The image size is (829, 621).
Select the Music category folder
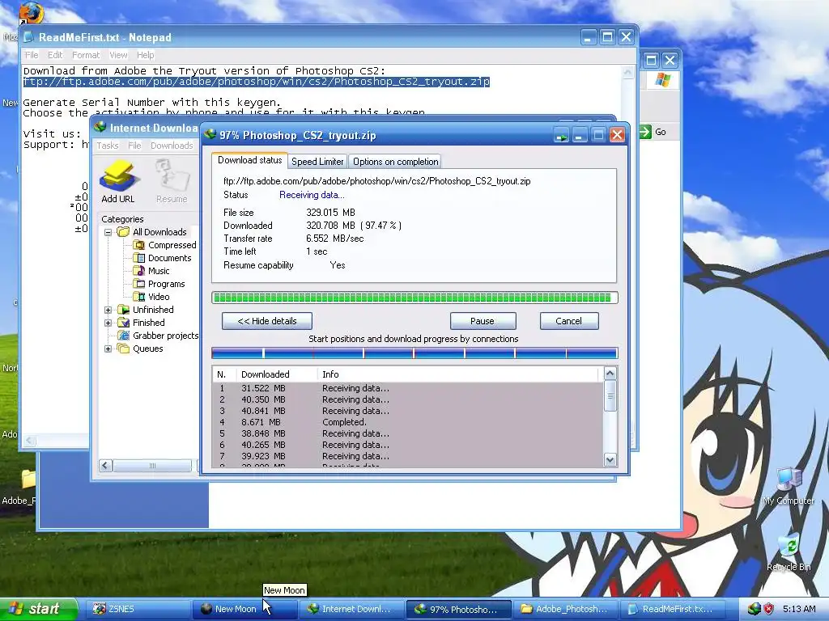coord(151,271)
